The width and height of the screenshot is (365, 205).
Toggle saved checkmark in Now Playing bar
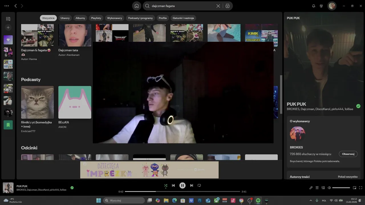pos(72,188)
